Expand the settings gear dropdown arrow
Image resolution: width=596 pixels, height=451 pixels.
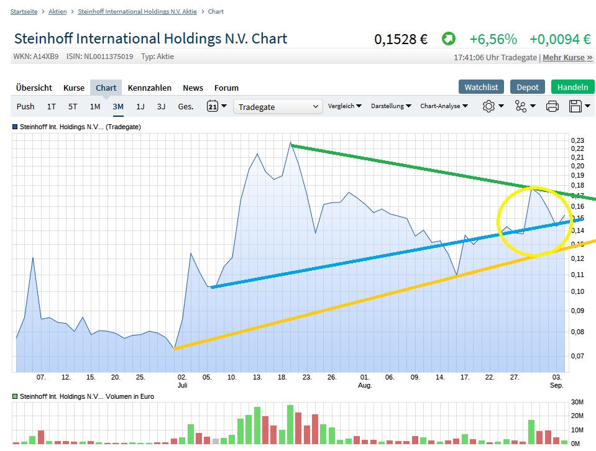click(501, 106)
